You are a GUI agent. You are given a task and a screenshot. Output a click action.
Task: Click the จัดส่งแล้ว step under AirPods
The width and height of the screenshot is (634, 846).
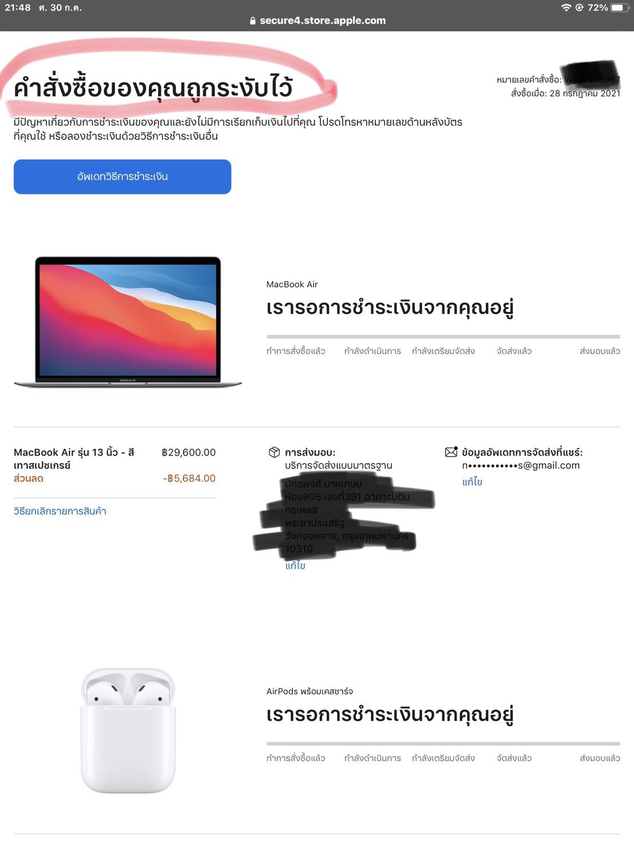pyautogui.click(x=514, y=758)
